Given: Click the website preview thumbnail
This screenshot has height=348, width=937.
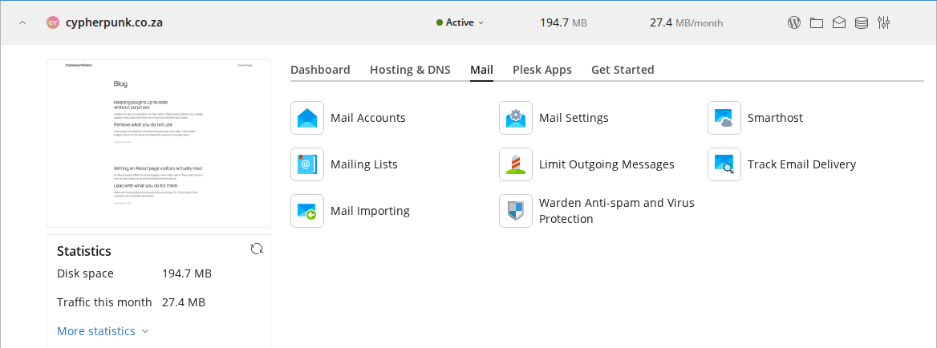Looking at the screenshot, I should (x=159, y=144).
